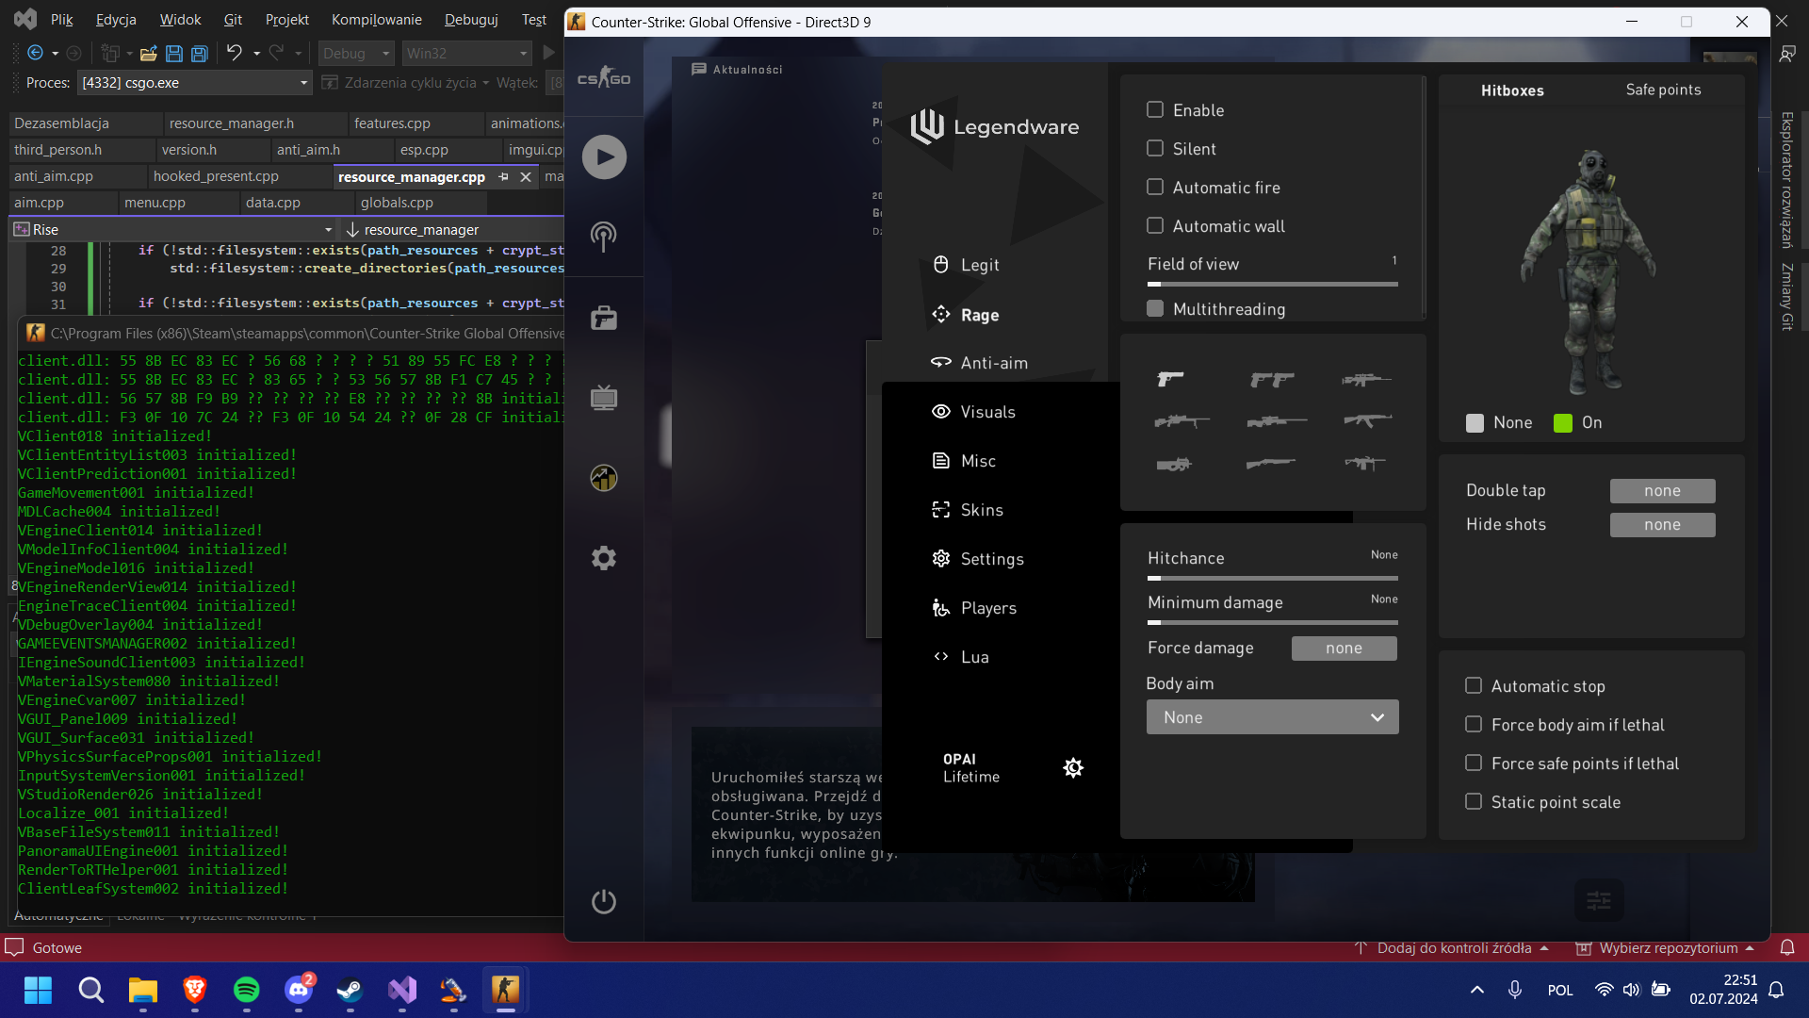
Task: Open the watch TV icon in sidebar
Action: coord(604,398)
